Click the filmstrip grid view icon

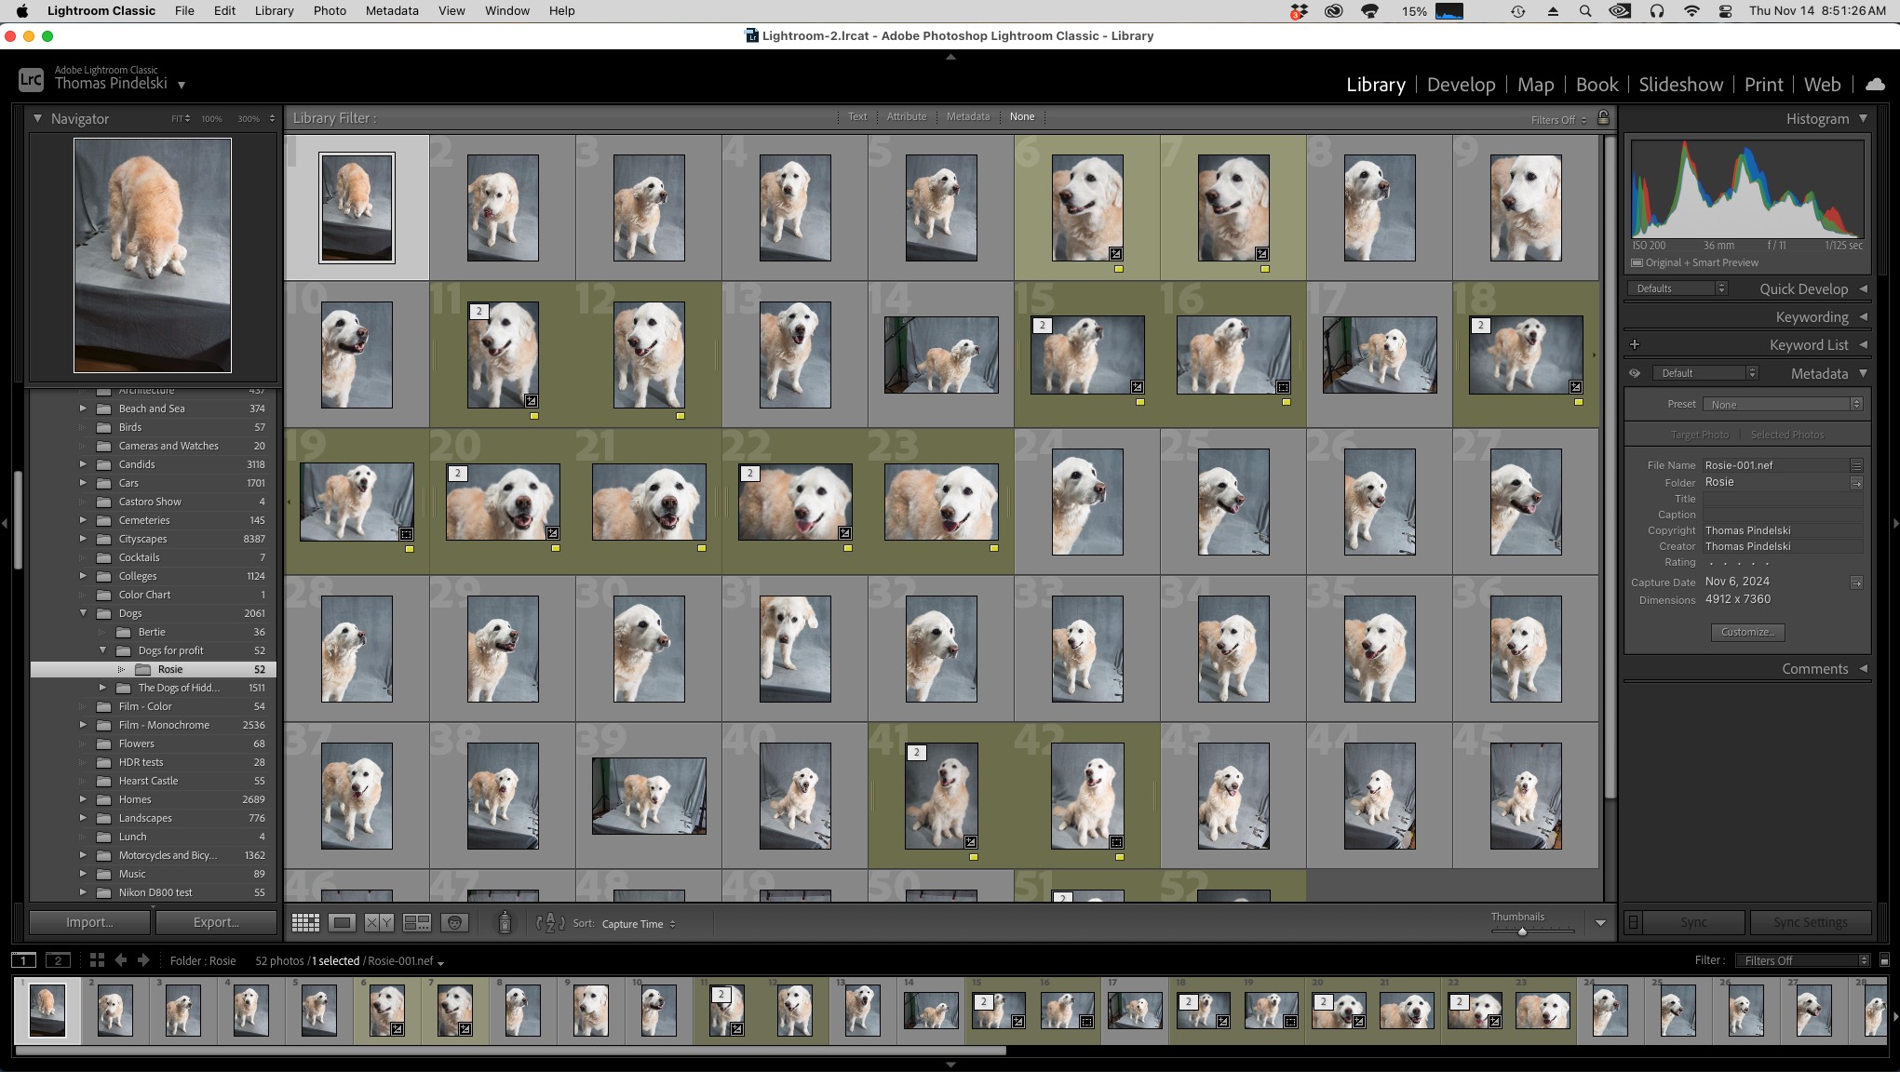97,960
